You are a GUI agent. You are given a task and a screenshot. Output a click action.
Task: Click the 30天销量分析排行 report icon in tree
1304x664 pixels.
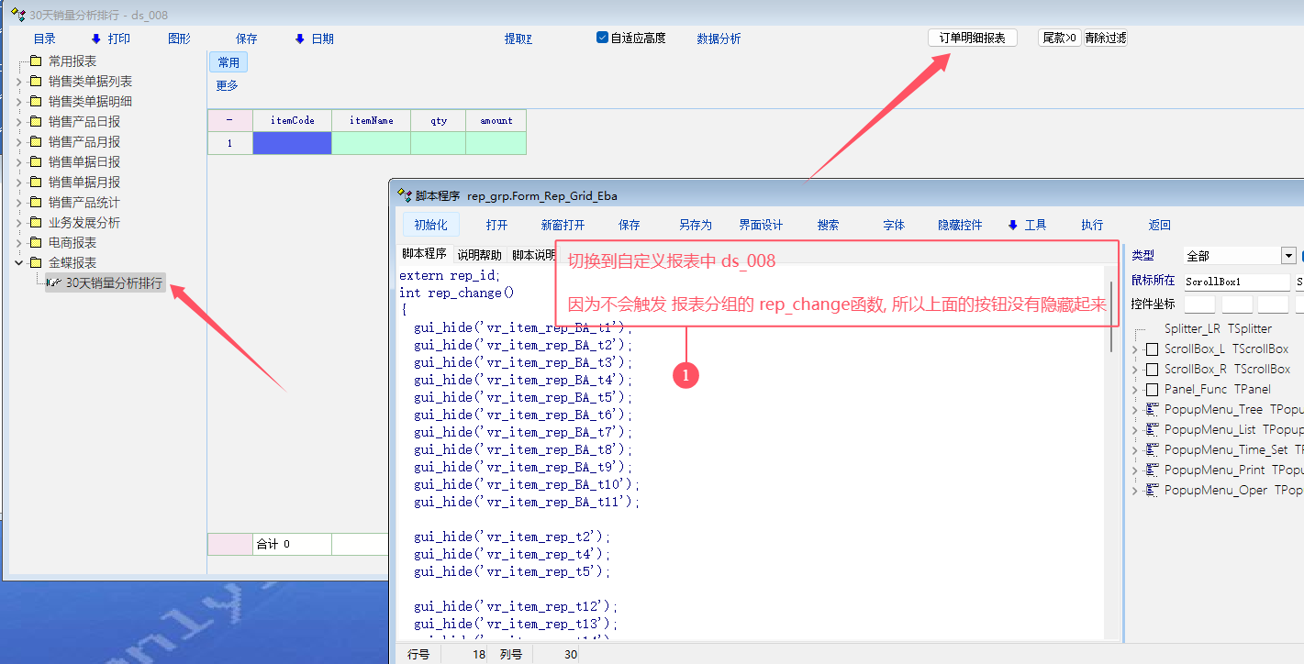click(x=53, y=283)
